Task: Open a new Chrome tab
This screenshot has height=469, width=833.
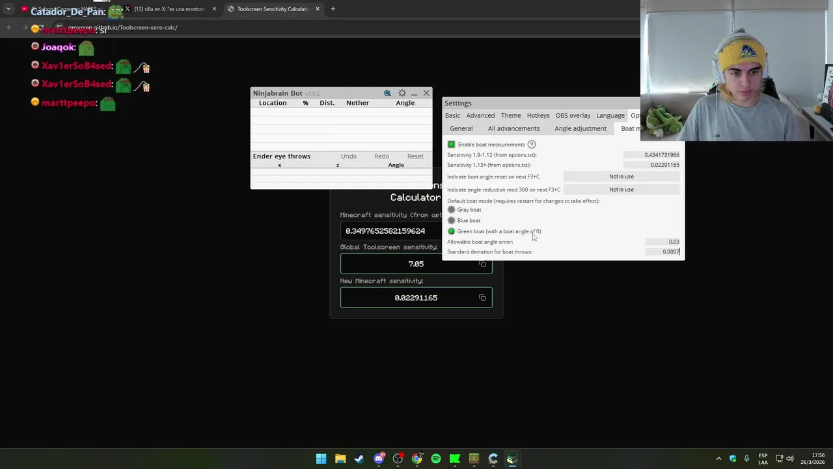Action: (x=333, y=9)
